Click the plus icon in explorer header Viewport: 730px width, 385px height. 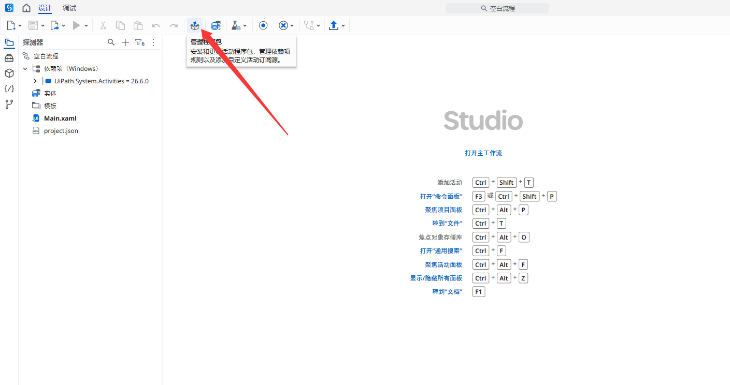125,42
